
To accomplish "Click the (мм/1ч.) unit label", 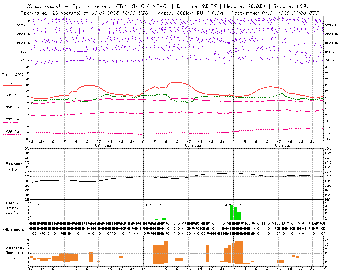I will tap(14, 213).
